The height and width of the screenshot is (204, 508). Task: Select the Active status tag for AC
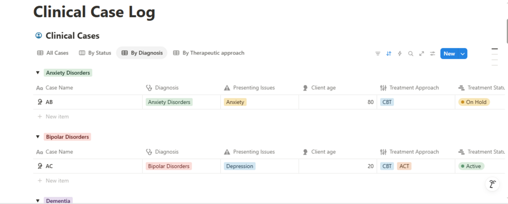(471, 166)
